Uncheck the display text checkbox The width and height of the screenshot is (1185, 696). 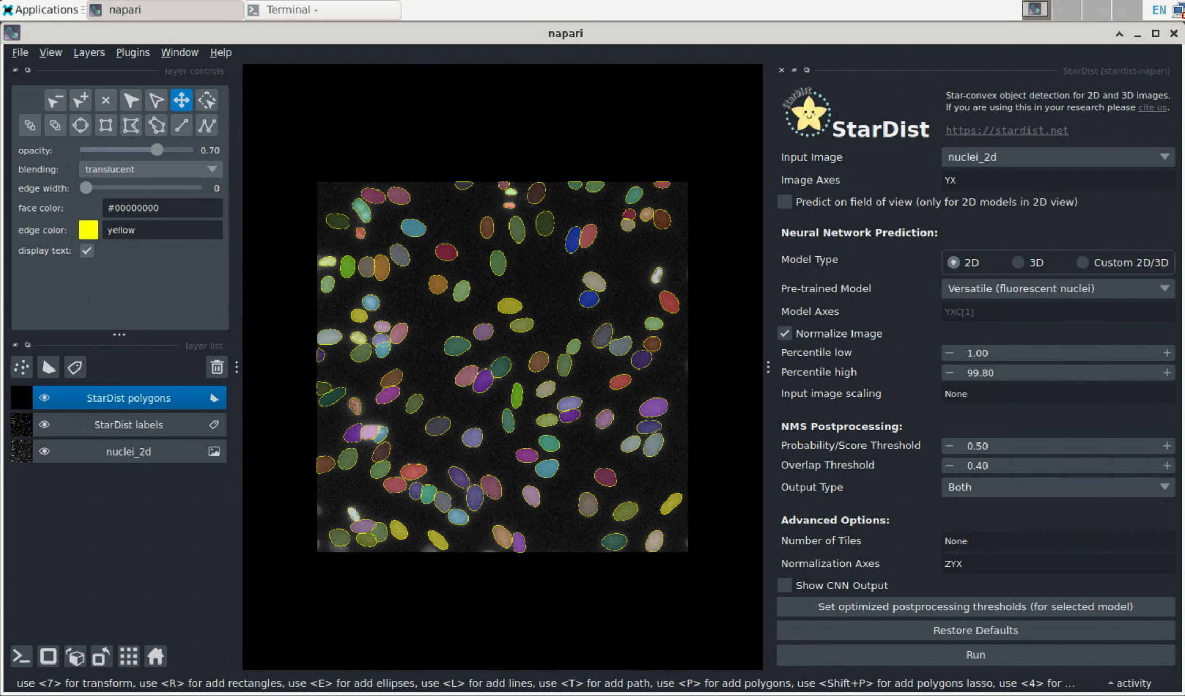point(87,251)
